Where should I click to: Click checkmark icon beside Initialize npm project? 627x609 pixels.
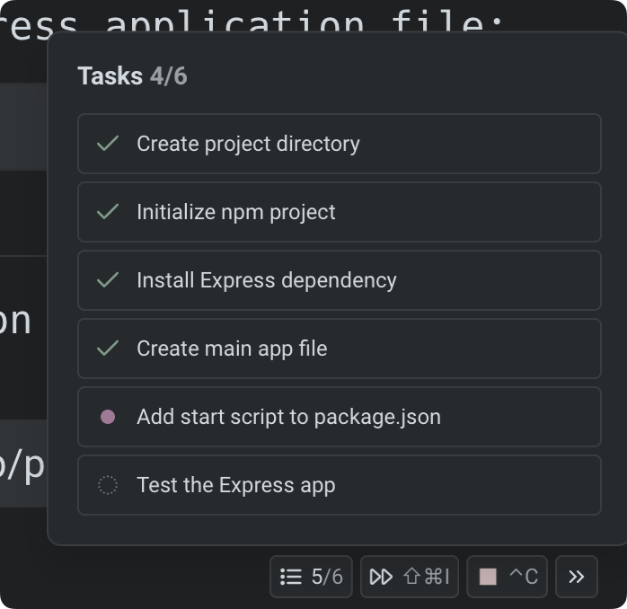(108, 212)
